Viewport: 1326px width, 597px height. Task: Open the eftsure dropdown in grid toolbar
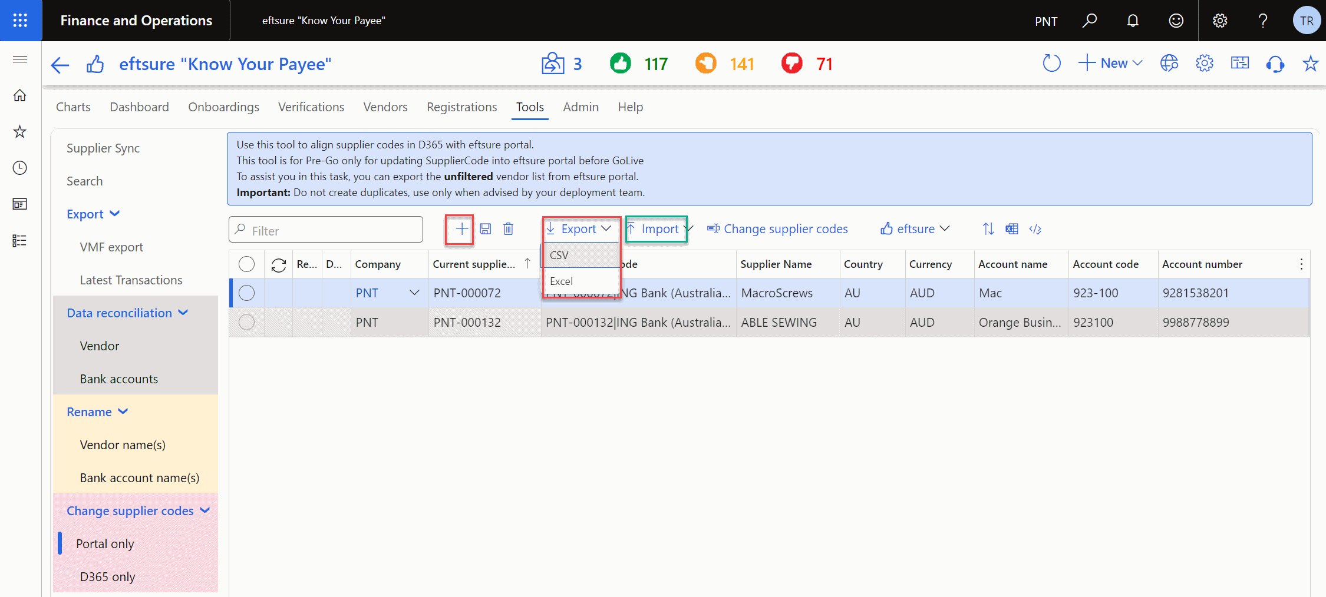coord(915,229)
